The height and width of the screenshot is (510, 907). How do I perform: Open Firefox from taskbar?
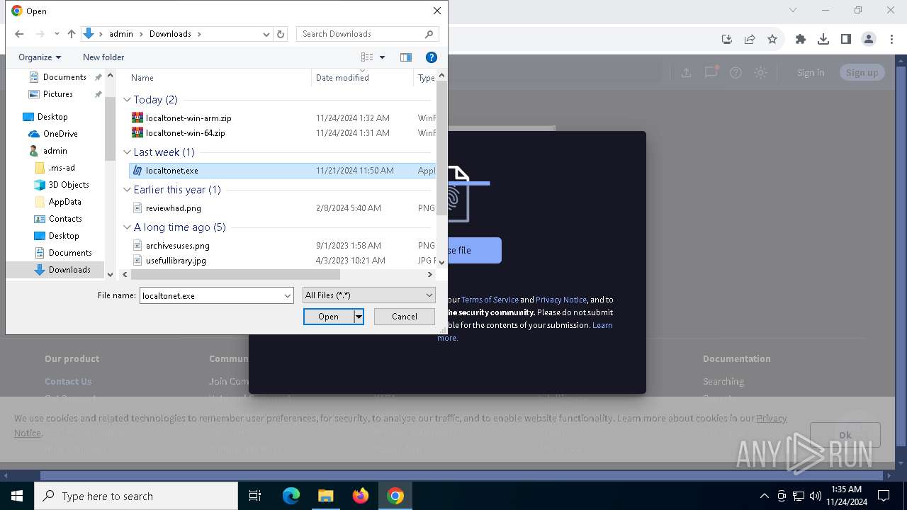pyautogui.click(x=361, y=496)
